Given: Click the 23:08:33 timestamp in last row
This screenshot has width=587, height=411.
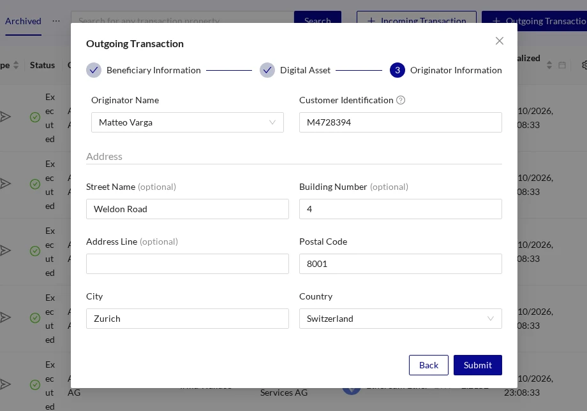Looking at the screenshot, I should (x=522, y=393).
